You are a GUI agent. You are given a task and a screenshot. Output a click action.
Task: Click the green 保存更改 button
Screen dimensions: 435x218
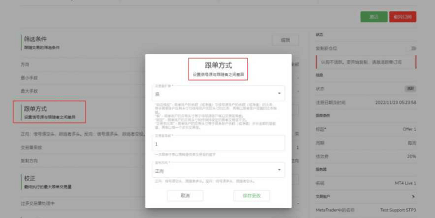(x=251, y=195)
